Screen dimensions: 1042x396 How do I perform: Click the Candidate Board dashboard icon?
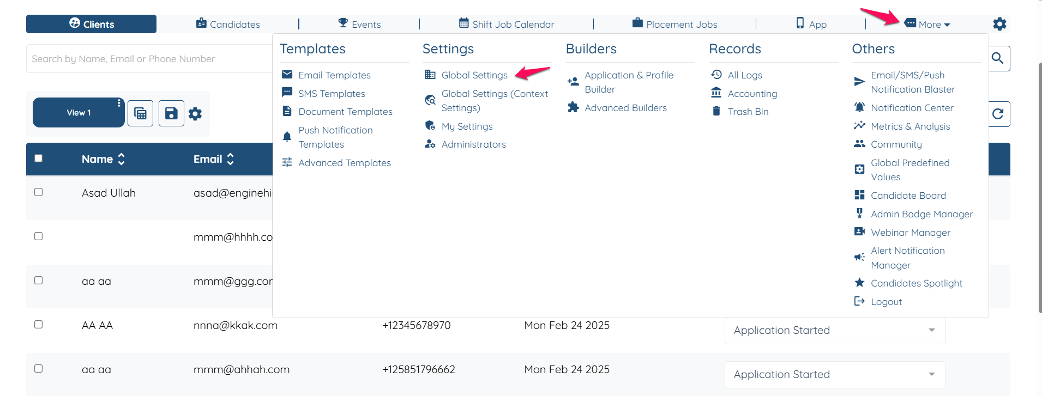point(859,195)
